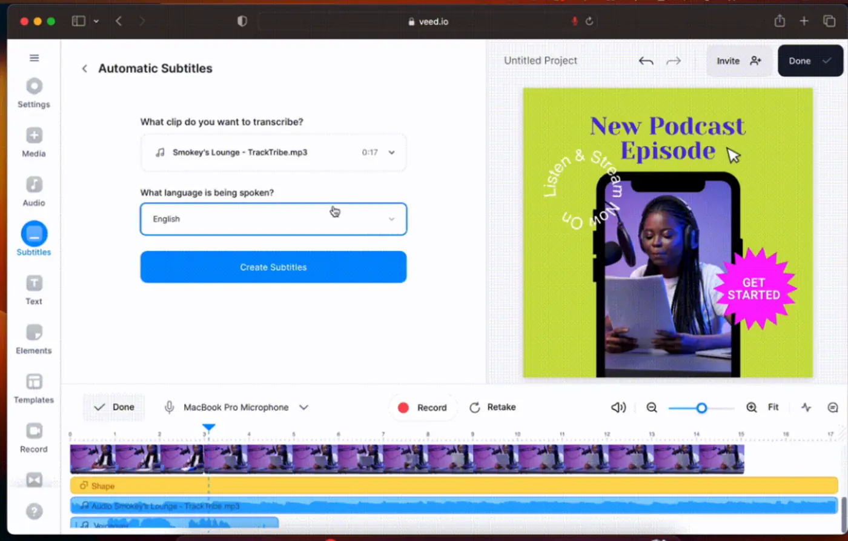This screenshot has width=848, height=541.
Task: Zoom out the timeline
Action: [x=652, y=408]
